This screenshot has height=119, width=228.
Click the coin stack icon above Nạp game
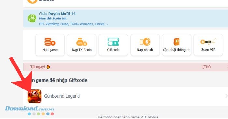(50, 42)
